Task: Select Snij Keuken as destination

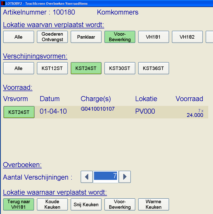Action: pyautogui.click(x=86, y=204)
